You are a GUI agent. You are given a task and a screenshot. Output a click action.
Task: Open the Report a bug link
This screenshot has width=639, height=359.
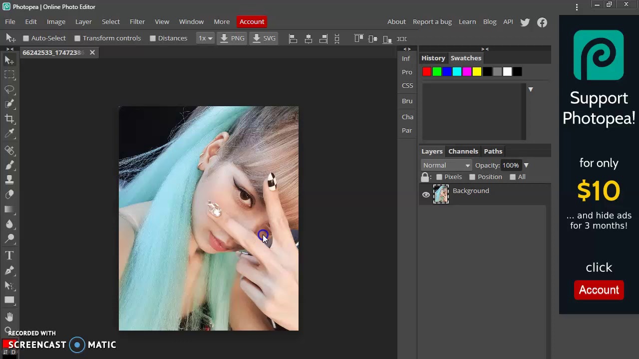coord(432,22)
